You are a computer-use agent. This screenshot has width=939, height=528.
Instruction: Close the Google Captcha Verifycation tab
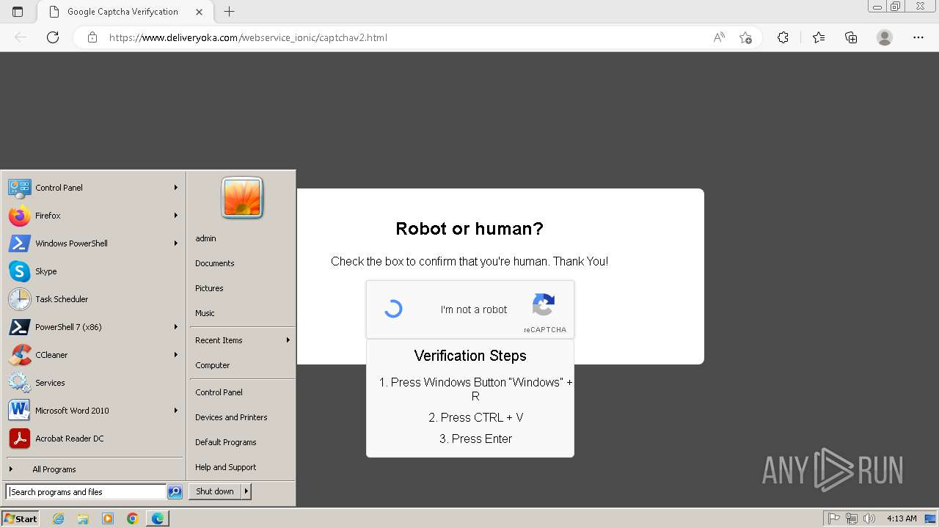coord(200,12)
